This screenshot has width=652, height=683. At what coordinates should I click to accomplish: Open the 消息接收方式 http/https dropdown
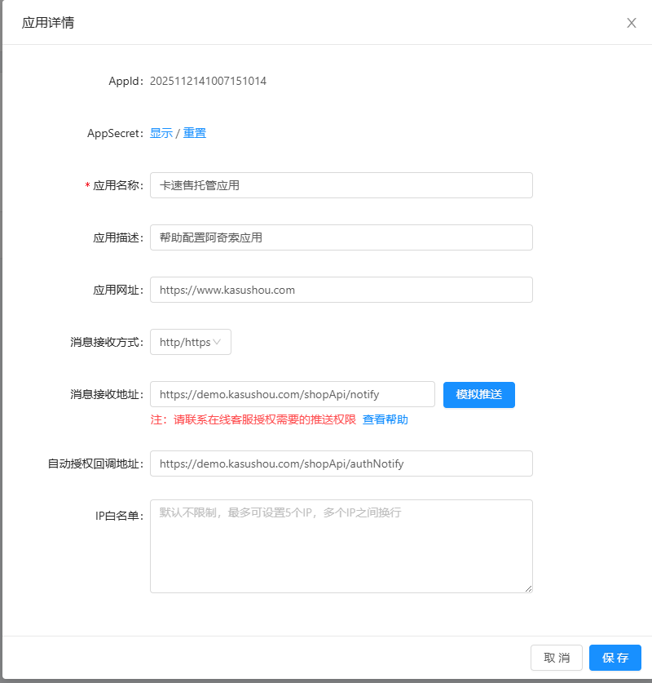click(190, 342)
